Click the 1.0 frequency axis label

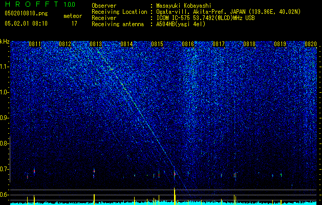tap(4, 93)
